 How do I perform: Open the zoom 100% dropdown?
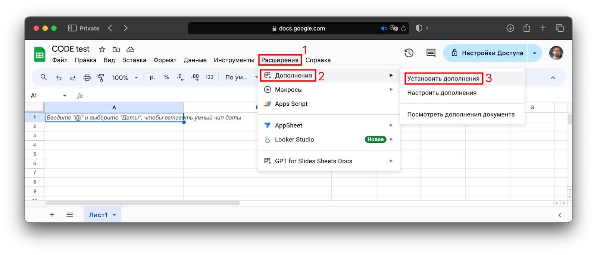pos(125,77)
